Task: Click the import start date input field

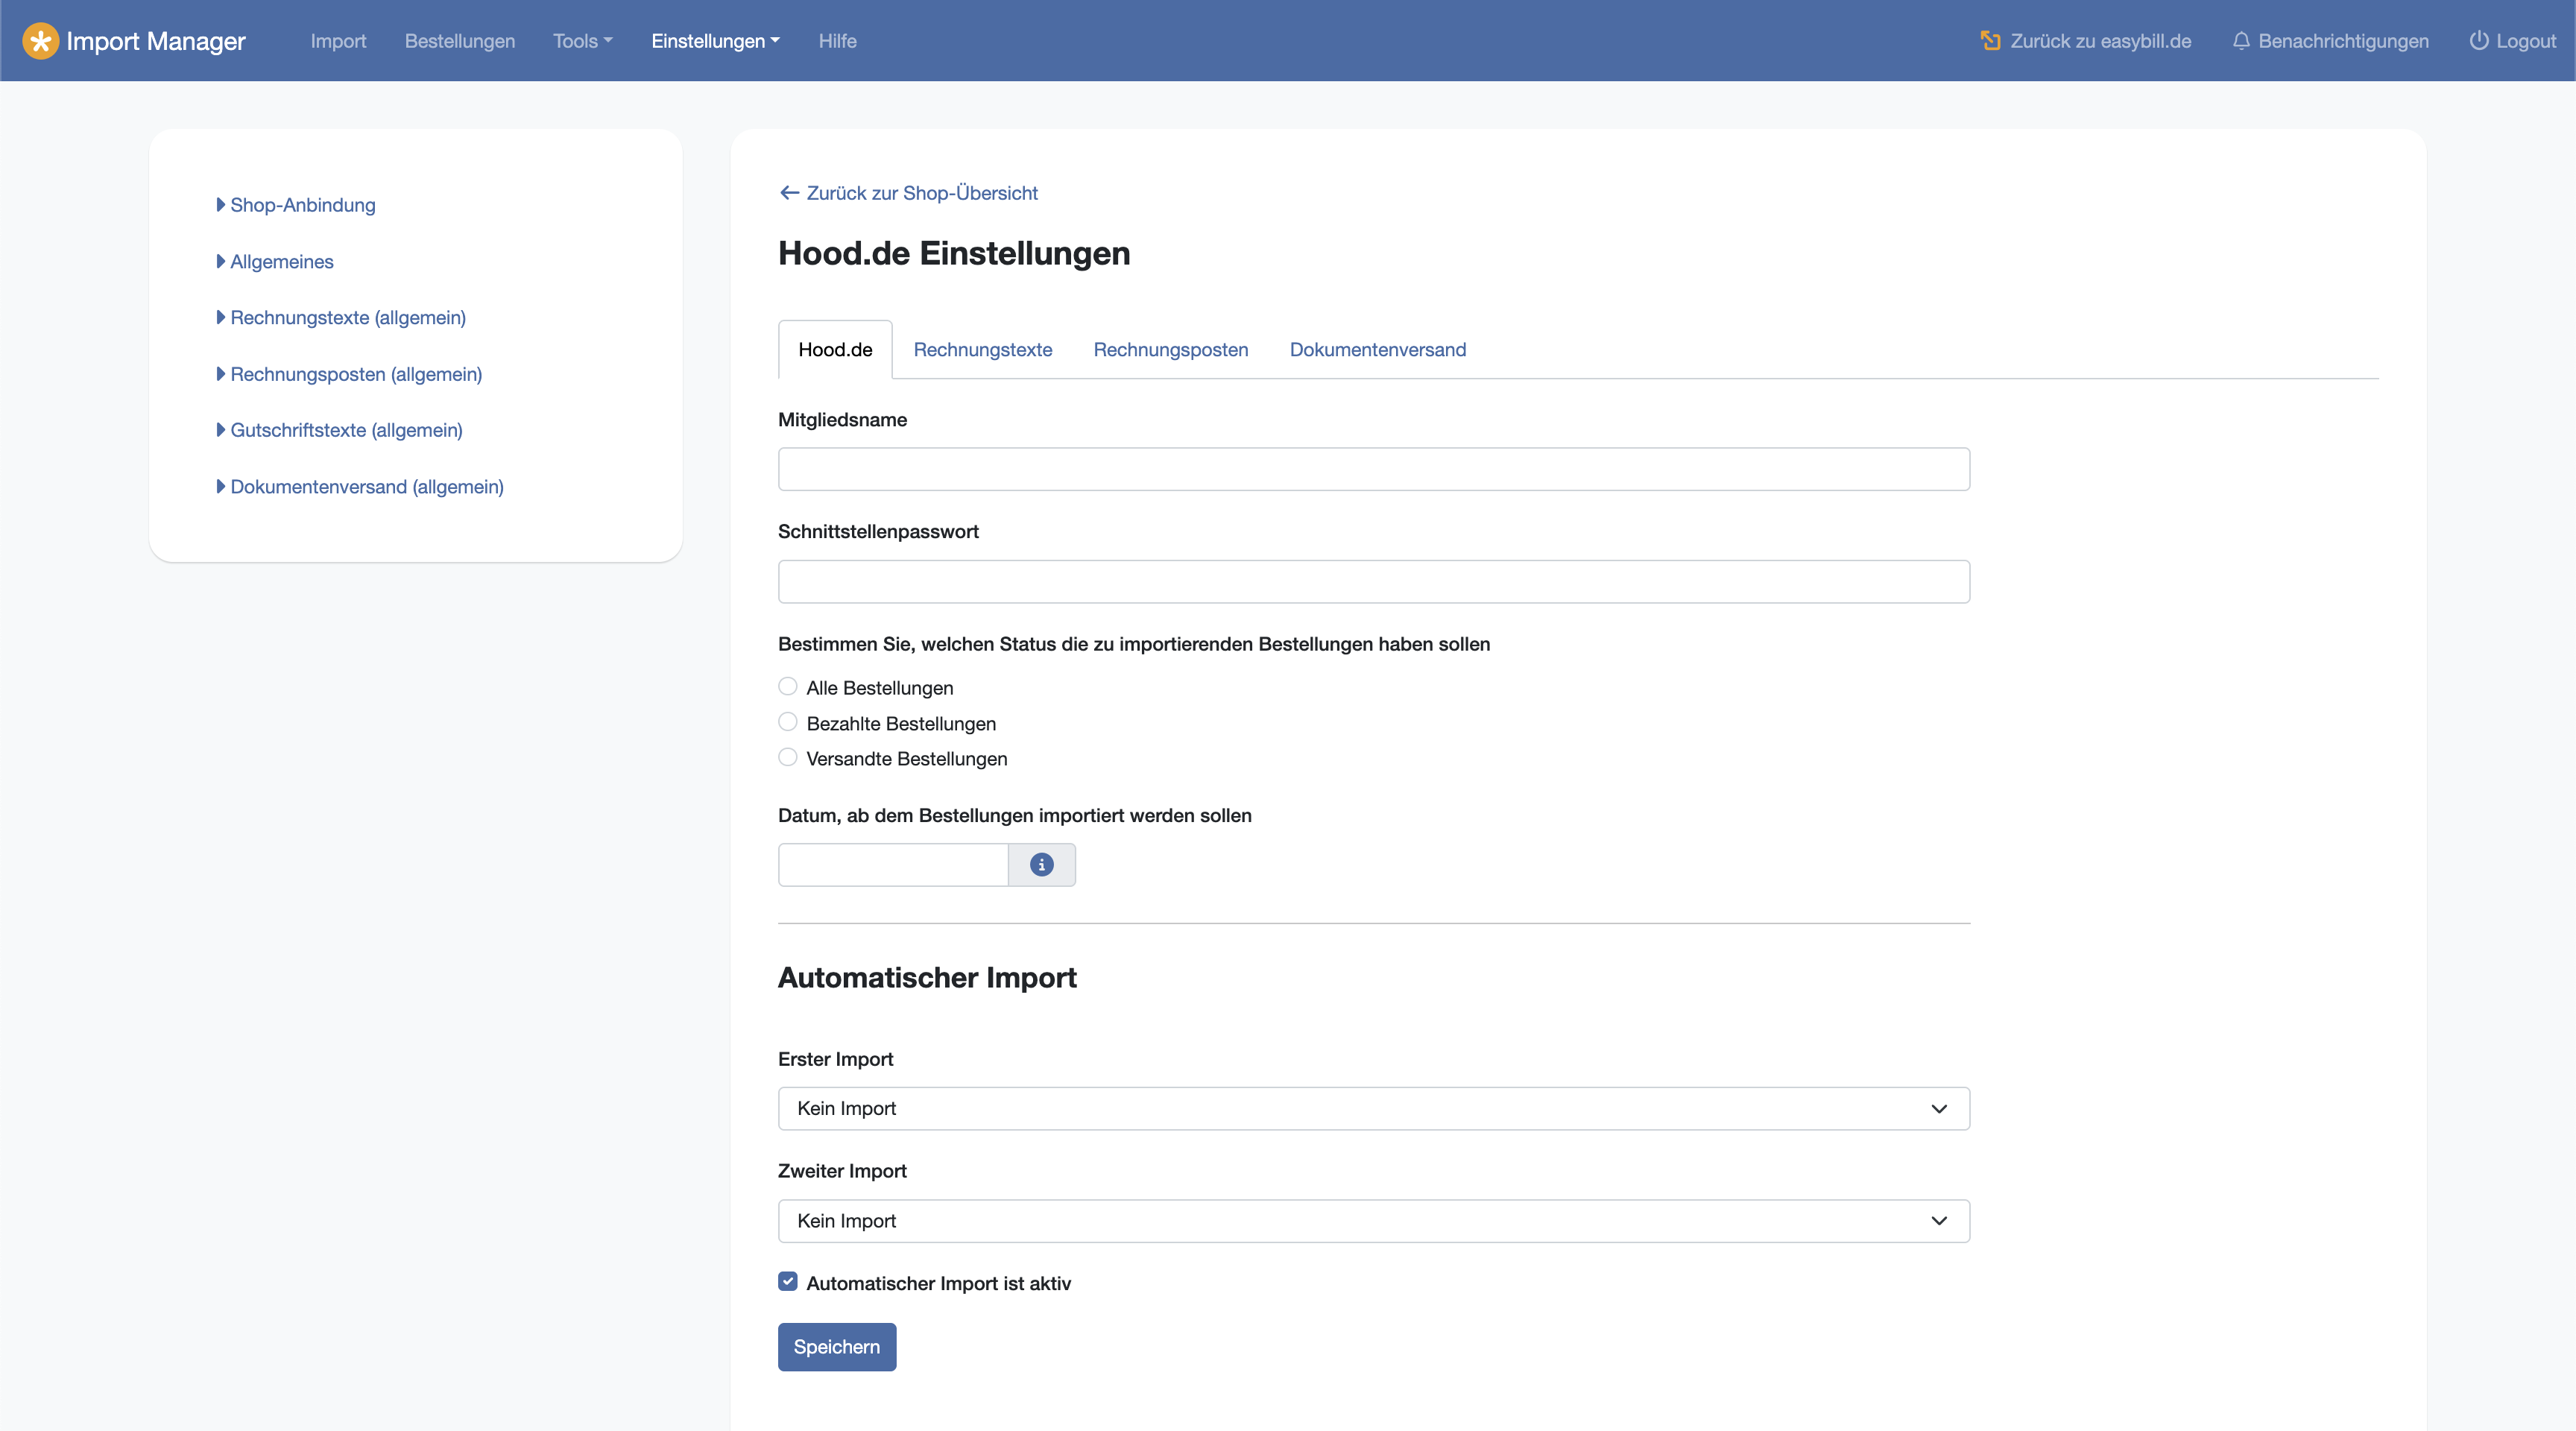Action: click(893, 865)
